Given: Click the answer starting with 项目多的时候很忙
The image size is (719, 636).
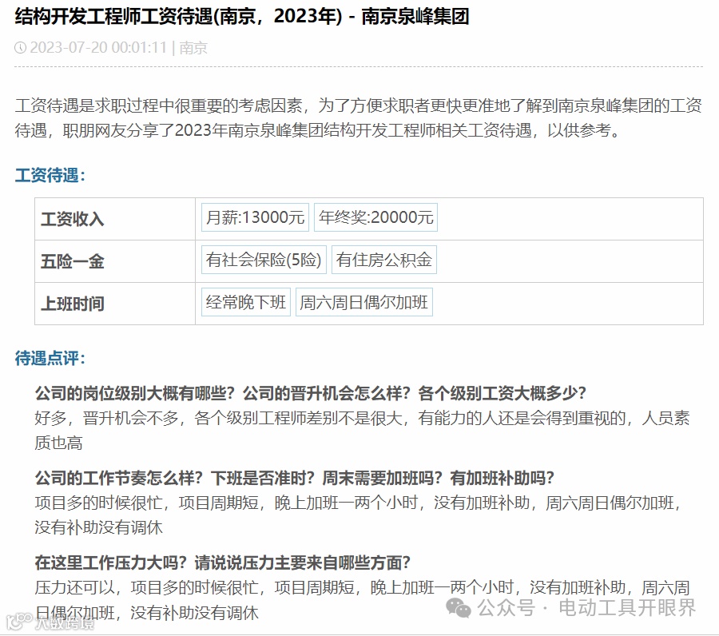Looking at the screenshot, I should (x=358, y=515).
